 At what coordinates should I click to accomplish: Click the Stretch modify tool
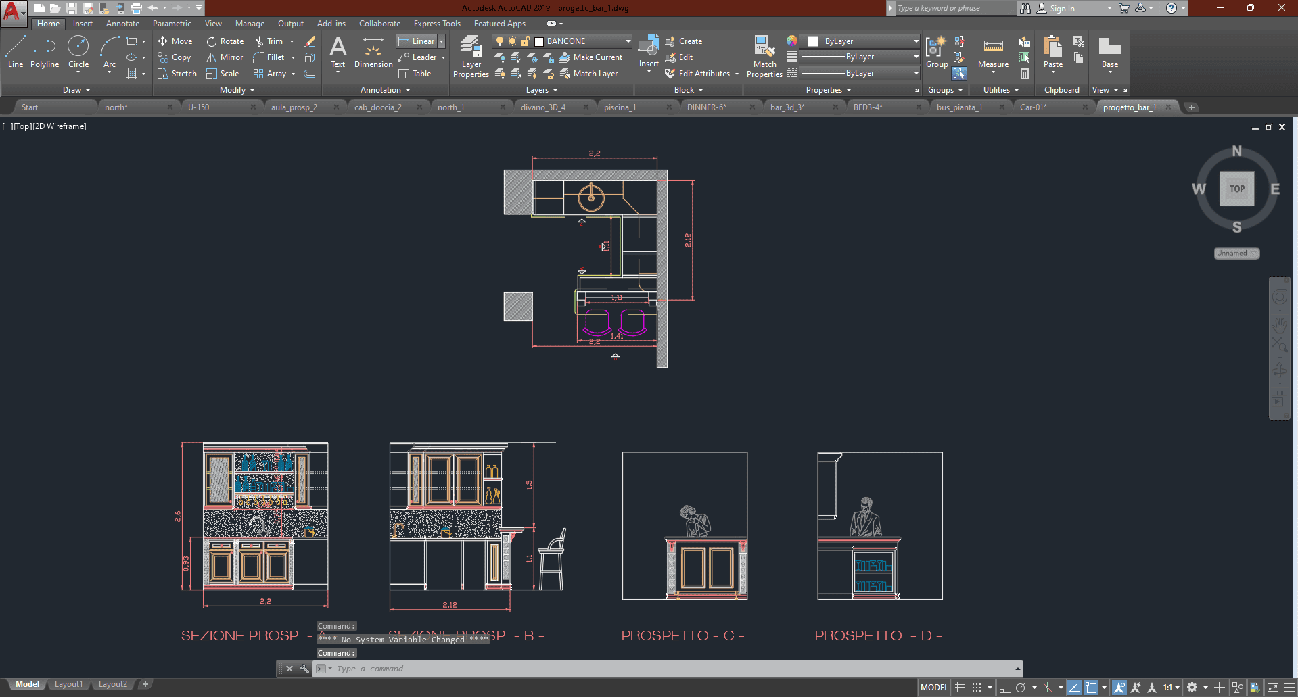(x=177, y=74)
